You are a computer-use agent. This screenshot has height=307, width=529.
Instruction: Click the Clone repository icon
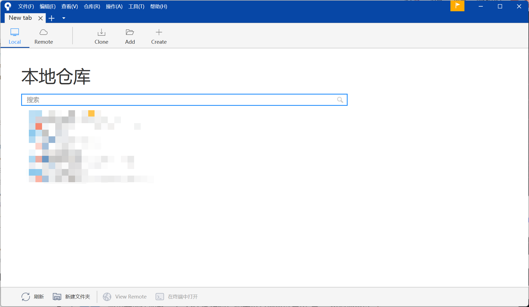tap(101, 32)
